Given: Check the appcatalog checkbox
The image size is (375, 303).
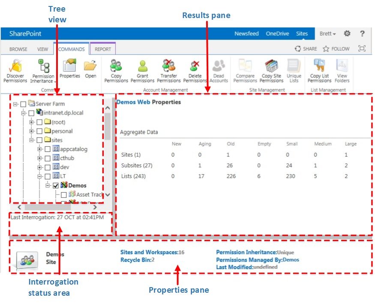Looking at the screenshot, I should [x=48, y=149].
